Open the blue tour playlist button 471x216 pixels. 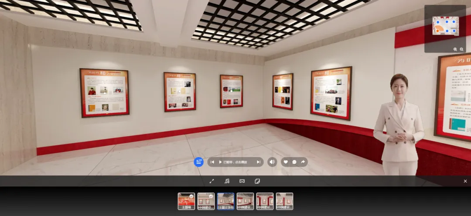point(198,162)
